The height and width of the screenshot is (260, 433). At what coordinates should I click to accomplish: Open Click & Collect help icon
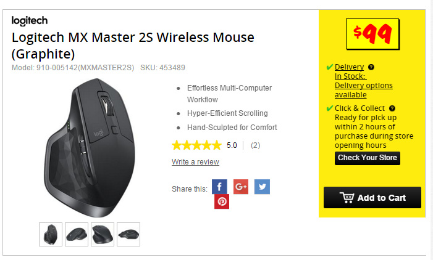click(x=392, y=108)
